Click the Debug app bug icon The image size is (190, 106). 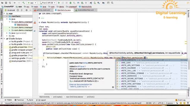[x=70, y=3]
